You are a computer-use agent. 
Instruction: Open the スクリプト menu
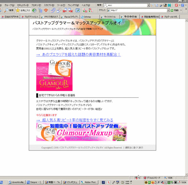click(x=49, y=5)
